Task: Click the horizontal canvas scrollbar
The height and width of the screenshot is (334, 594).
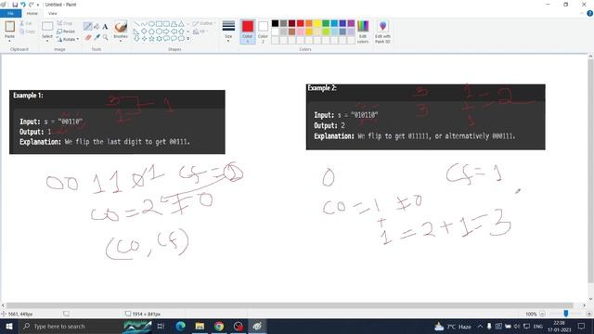Action: coord(290,305)
